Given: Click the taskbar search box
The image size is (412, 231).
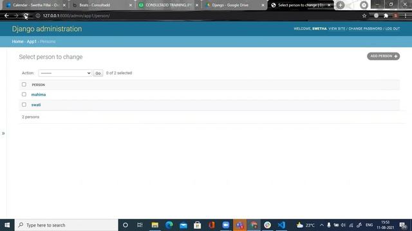Looking at the screenshot, I should 66,225.
